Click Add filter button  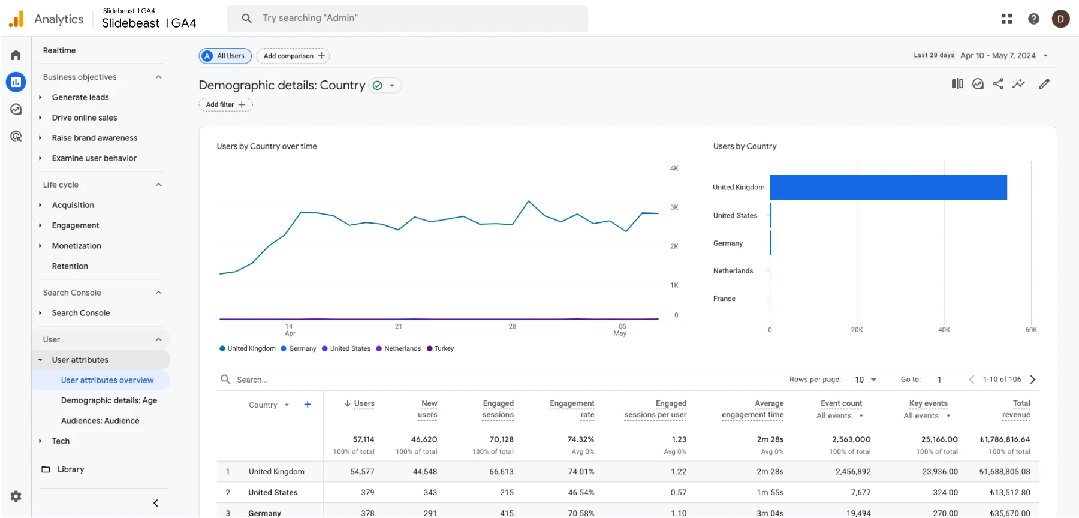pos(225,104)
